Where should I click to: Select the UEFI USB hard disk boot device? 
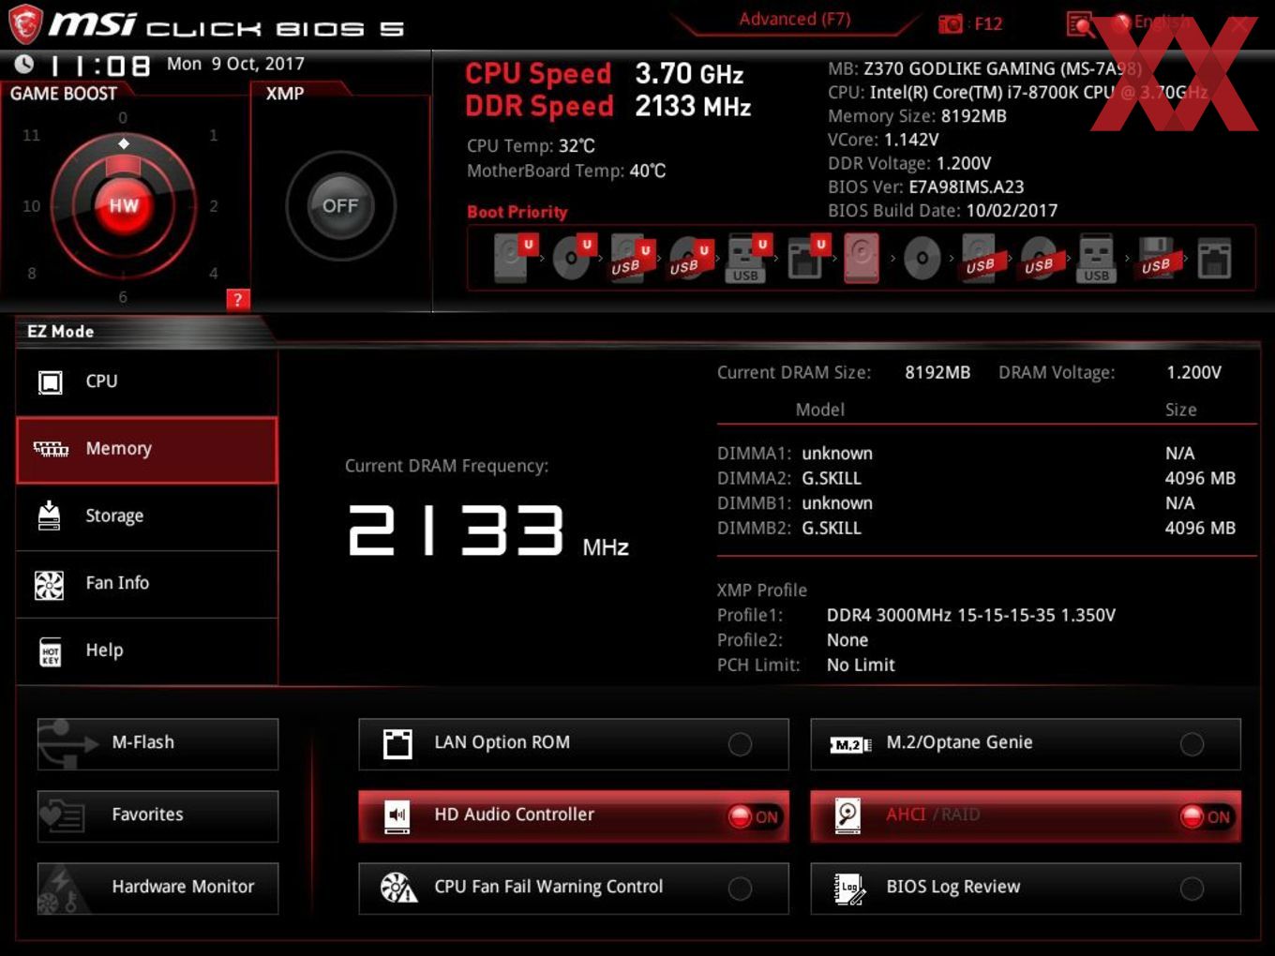coord(631,258)
